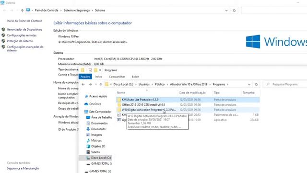Open Downloads in navigation pane
This screenshot has width=307, height=173.
[x=98, y=129]
